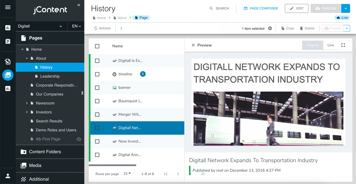
Task: Open PAGE COMPOSER link
Action: pos(261,8)
